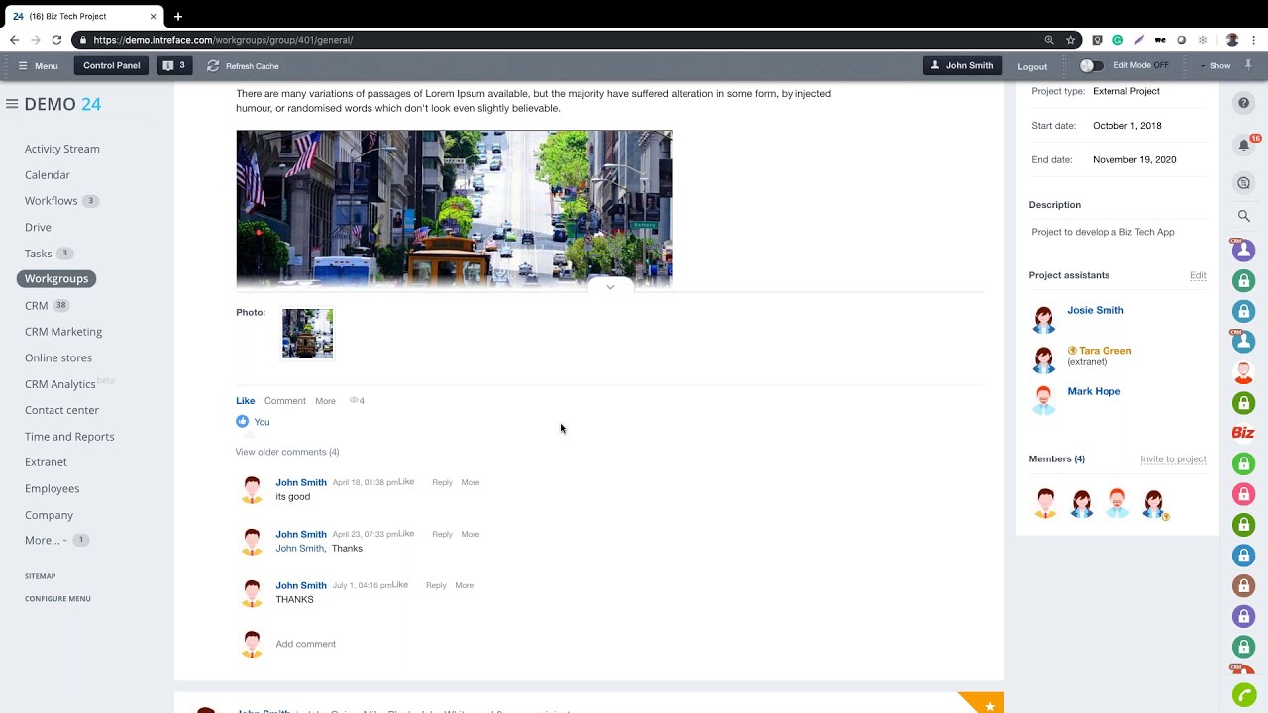Click the browser bookmark star icon
The width and height of the screenshot is (1268, 713).
(1071, 40)
